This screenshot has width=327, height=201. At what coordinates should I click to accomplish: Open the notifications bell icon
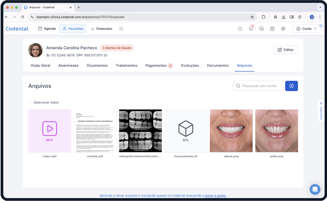251,29
